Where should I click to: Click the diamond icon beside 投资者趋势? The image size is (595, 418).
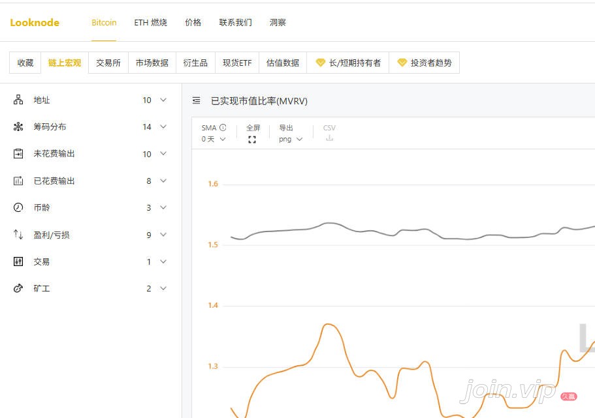pyautogui.click(x=402, y=63)
